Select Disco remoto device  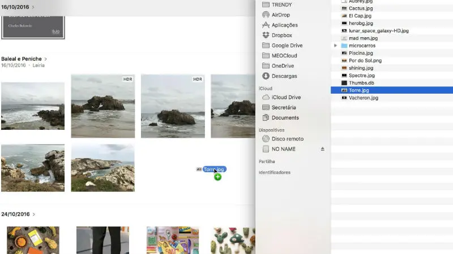[x=283, y=139]
